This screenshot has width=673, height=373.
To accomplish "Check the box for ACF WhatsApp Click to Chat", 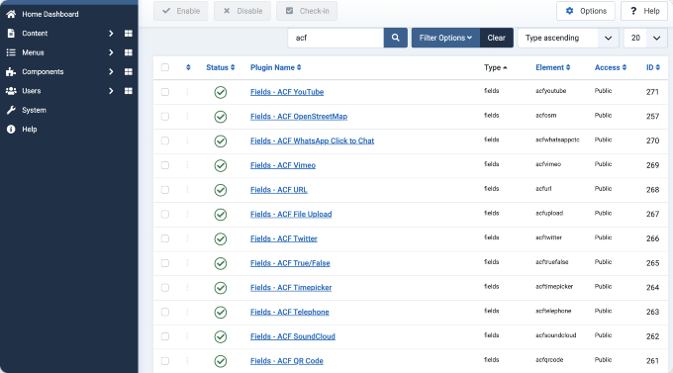I will click(165, 140).
